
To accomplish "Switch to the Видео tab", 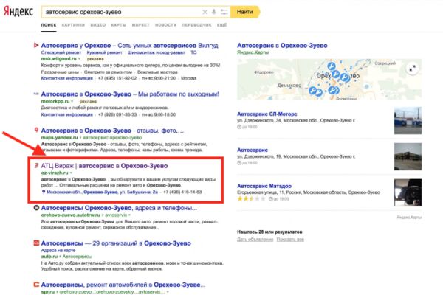I will coord(97,25).
